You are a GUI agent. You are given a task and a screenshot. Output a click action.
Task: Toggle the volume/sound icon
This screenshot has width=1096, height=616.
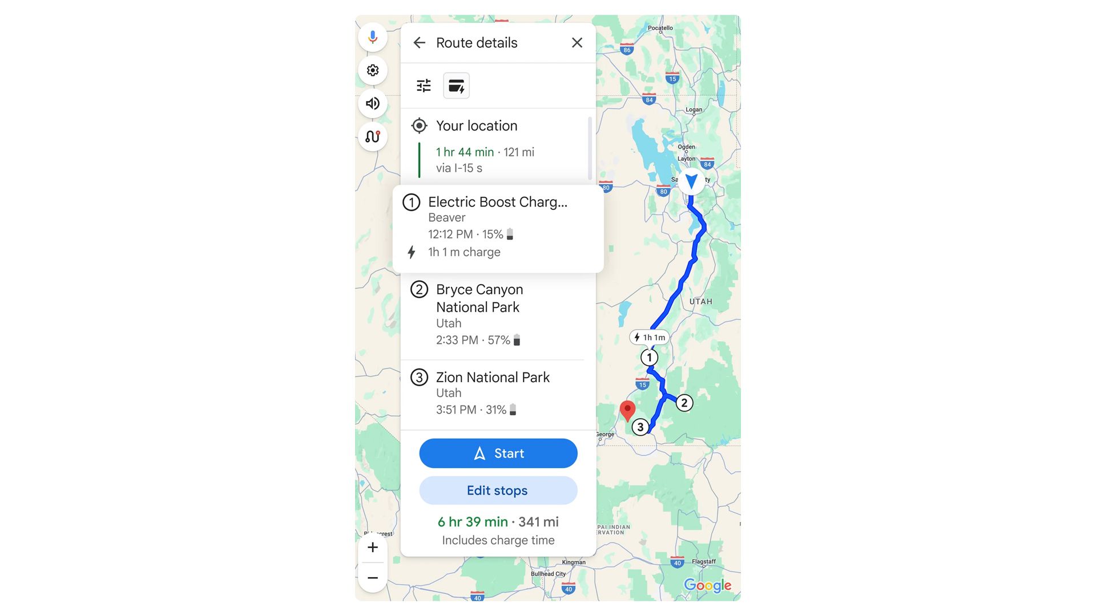(x=373, y=104)
